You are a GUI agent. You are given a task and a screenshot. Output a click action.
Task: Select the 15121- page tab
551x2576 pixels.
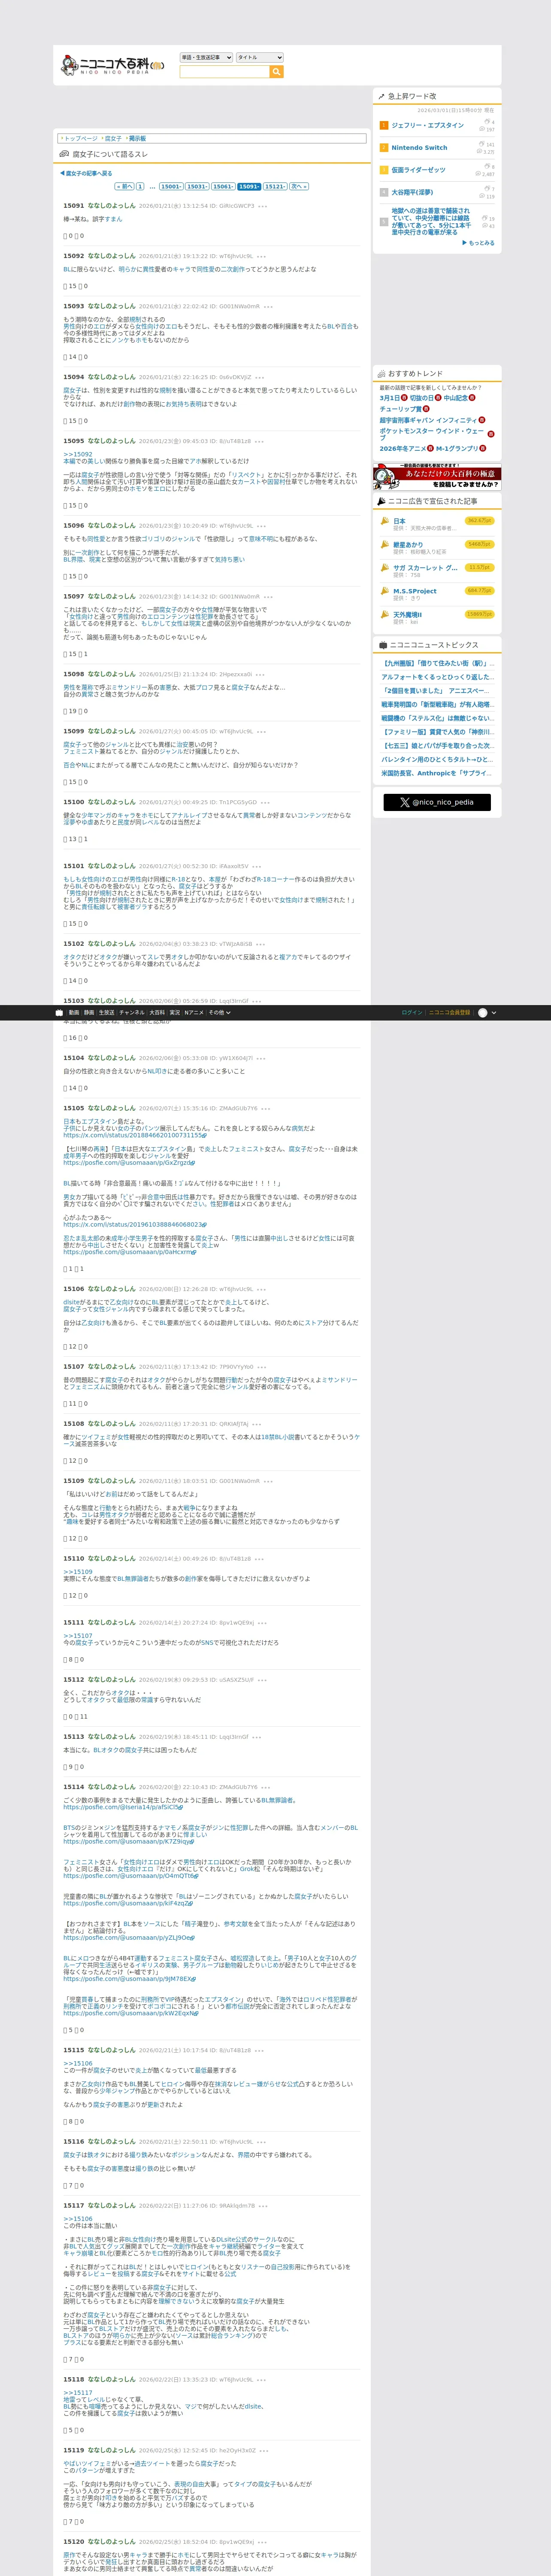275,186
